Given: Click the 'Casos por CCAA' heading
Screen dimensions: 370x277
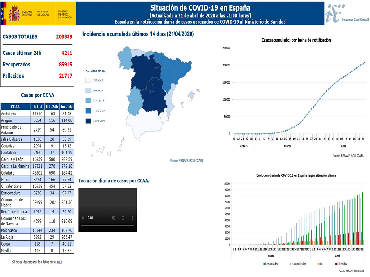Looking at the screenshot, I should [37, 95].
